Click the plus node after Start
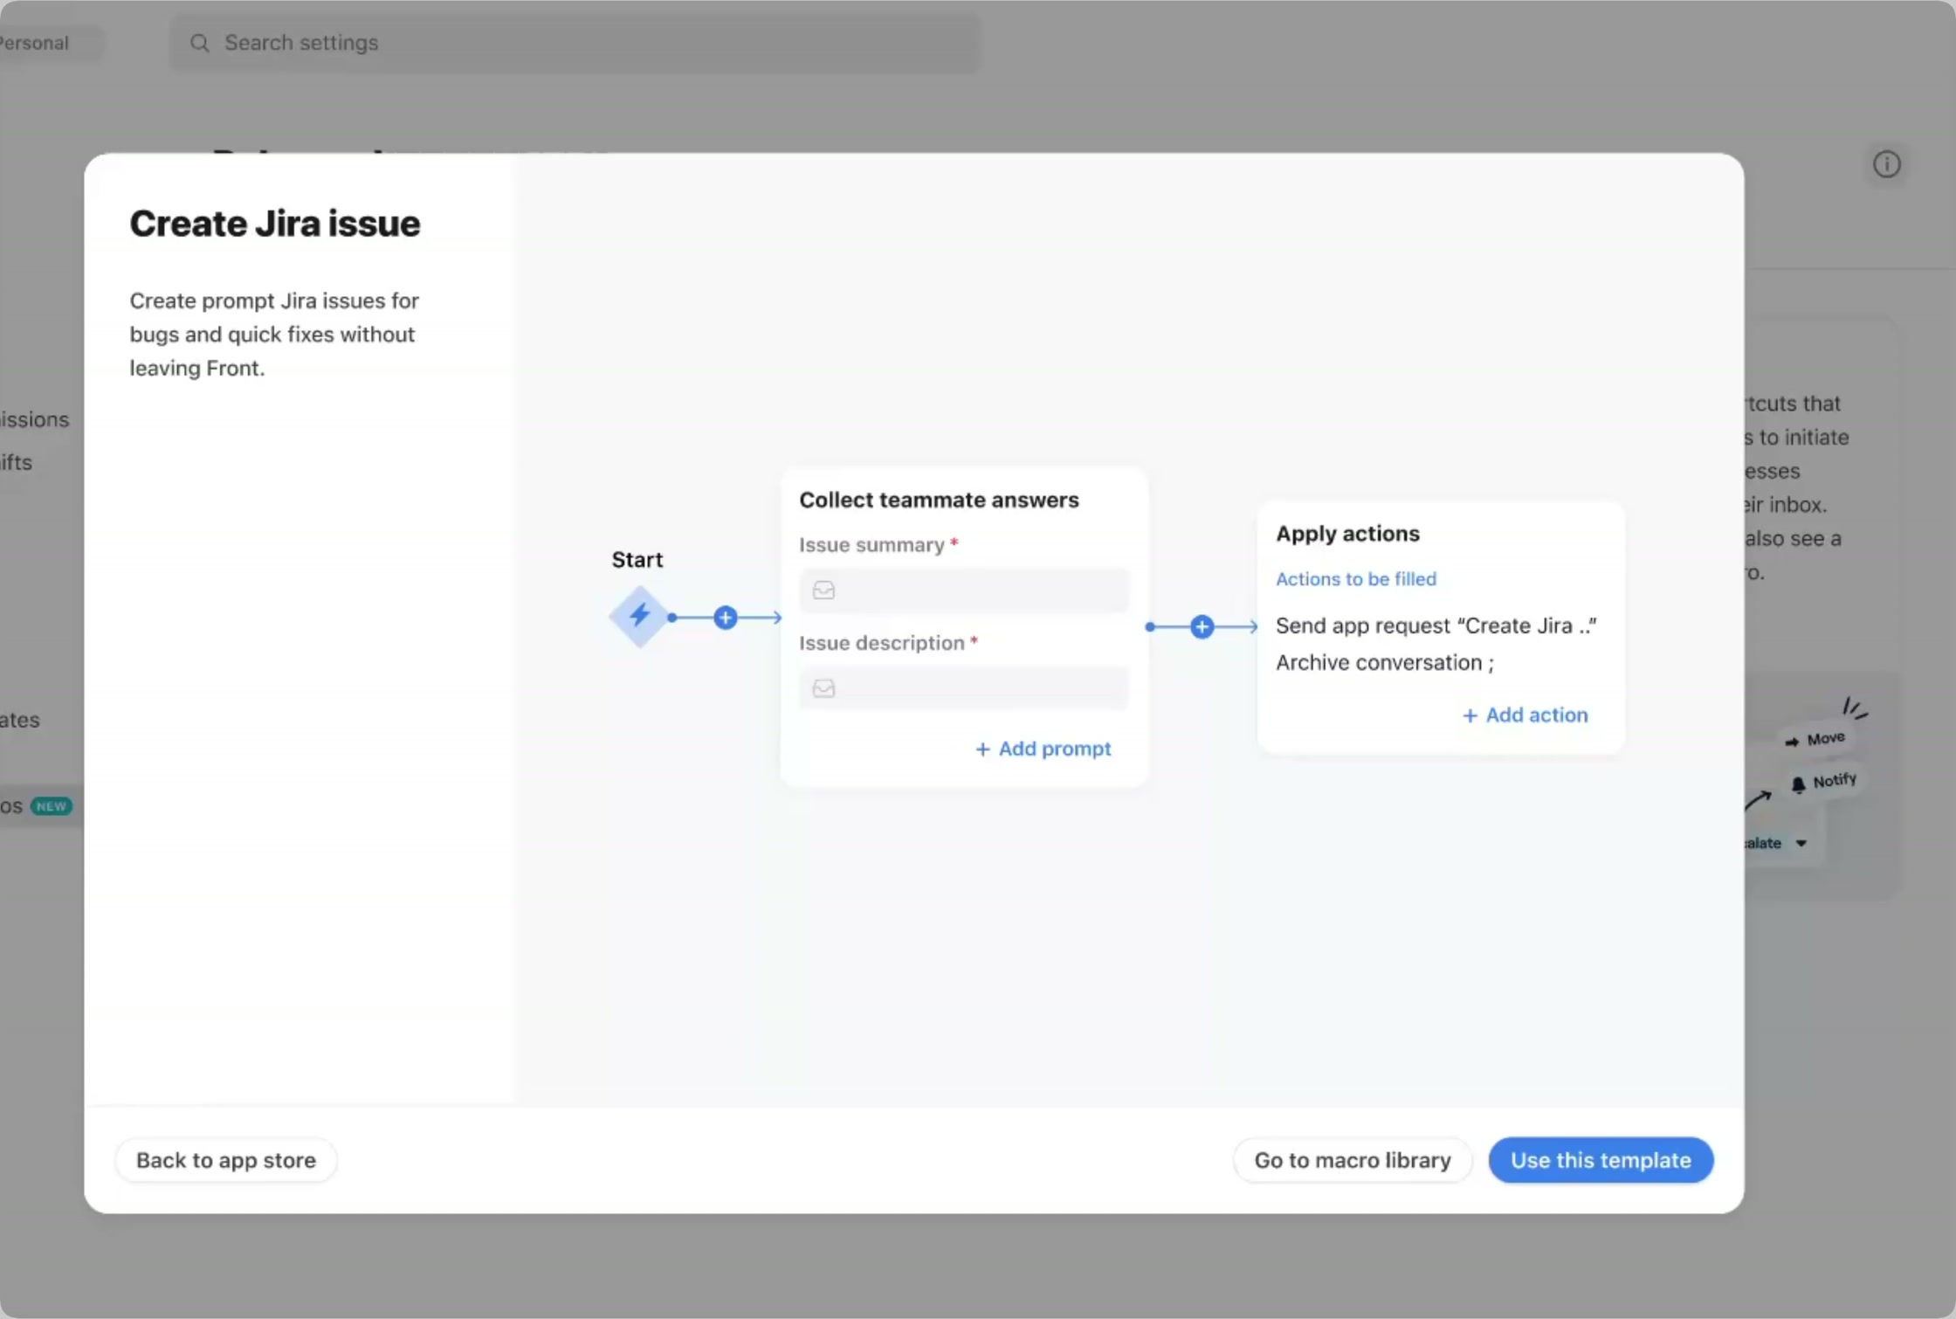Screen dimensions: 1956x1319 [x=725, y=618]
